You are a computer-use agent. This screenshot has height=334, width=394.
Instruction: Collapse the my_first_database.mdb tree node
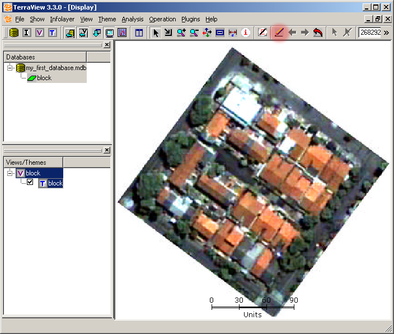11,68
